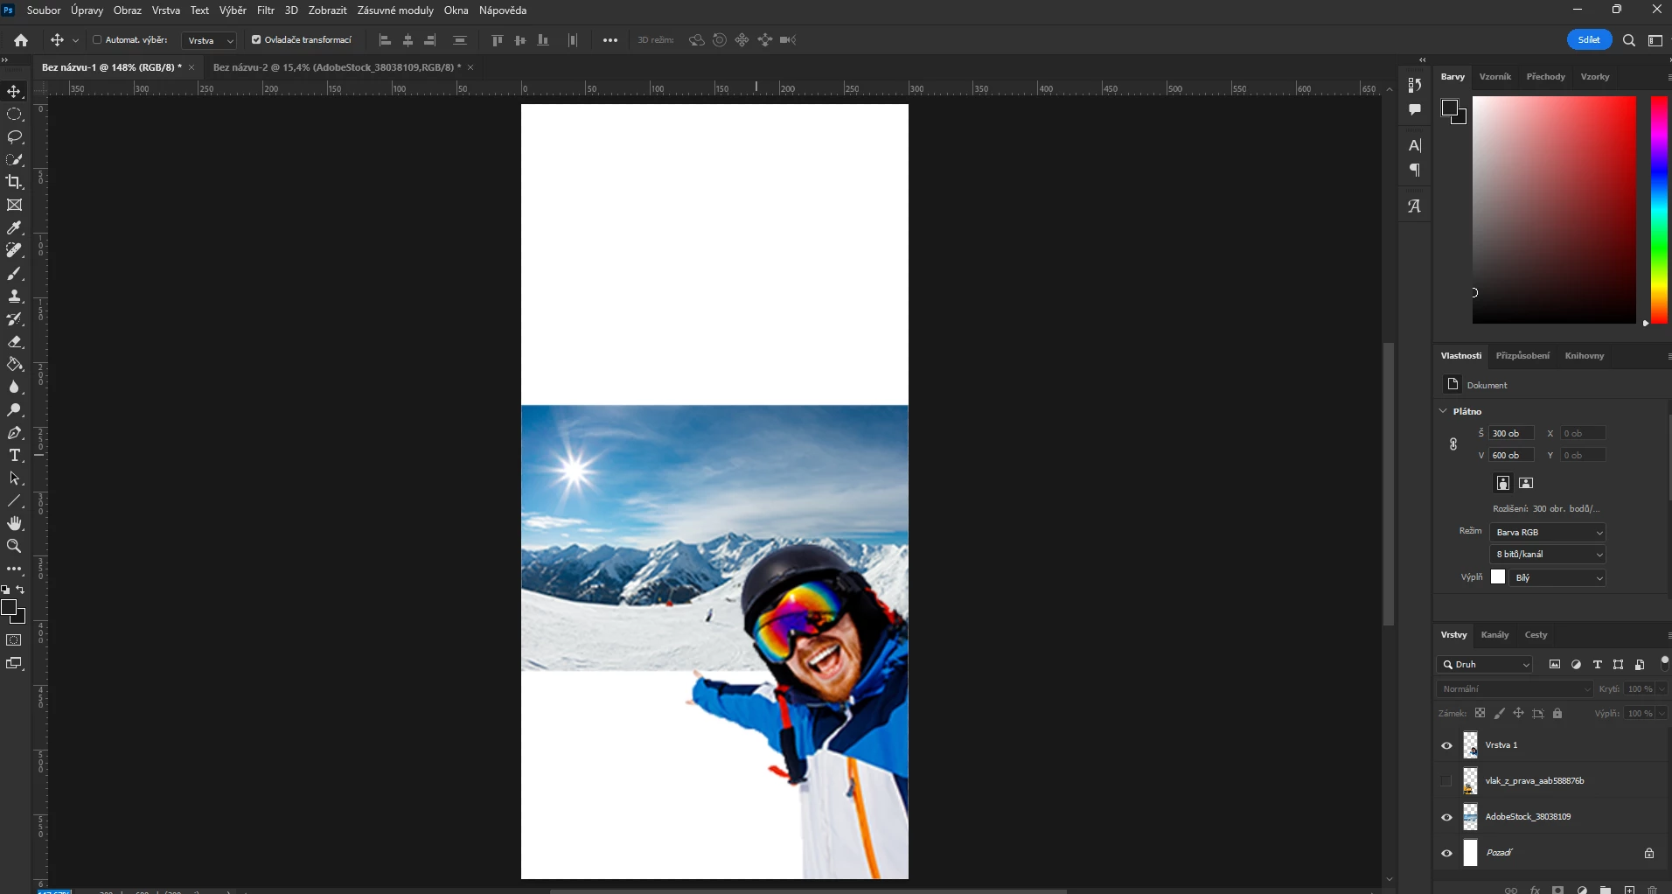Open the collapsed Character panel icon
The height and width of the screenshot is (894, 1672).
click(x=1415, y=145)
